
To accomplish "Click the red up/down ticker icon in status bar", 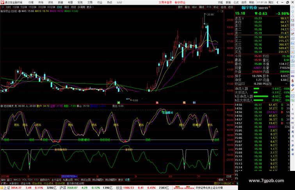I will pyautogui.click(x=184, y=188).
